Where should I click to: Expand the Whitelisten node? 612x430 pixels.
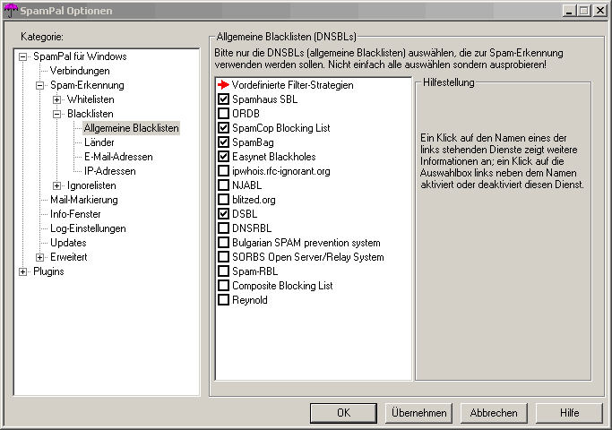[x=56, y=100]
